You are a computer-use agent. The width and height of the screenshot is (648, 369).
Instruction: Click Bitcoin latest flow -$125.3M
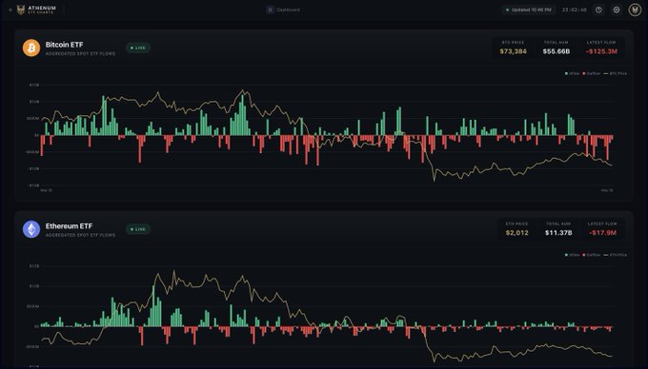(601, 51)
